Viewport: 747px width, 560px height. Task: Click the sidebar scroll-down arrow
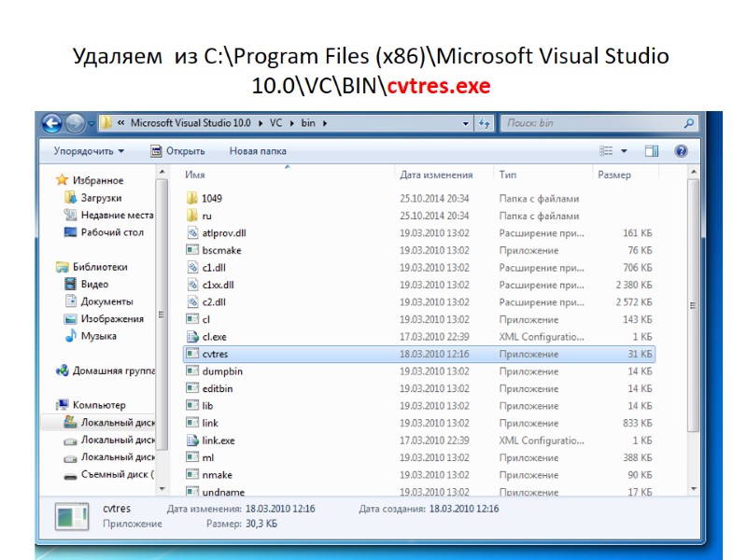pos(162,489)
